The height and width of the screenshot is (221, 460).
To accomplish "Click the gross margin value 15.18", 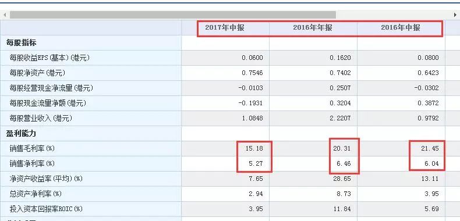I will point(254,149).
